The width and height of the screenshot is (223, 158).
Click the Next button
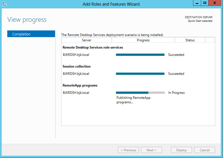151,150
